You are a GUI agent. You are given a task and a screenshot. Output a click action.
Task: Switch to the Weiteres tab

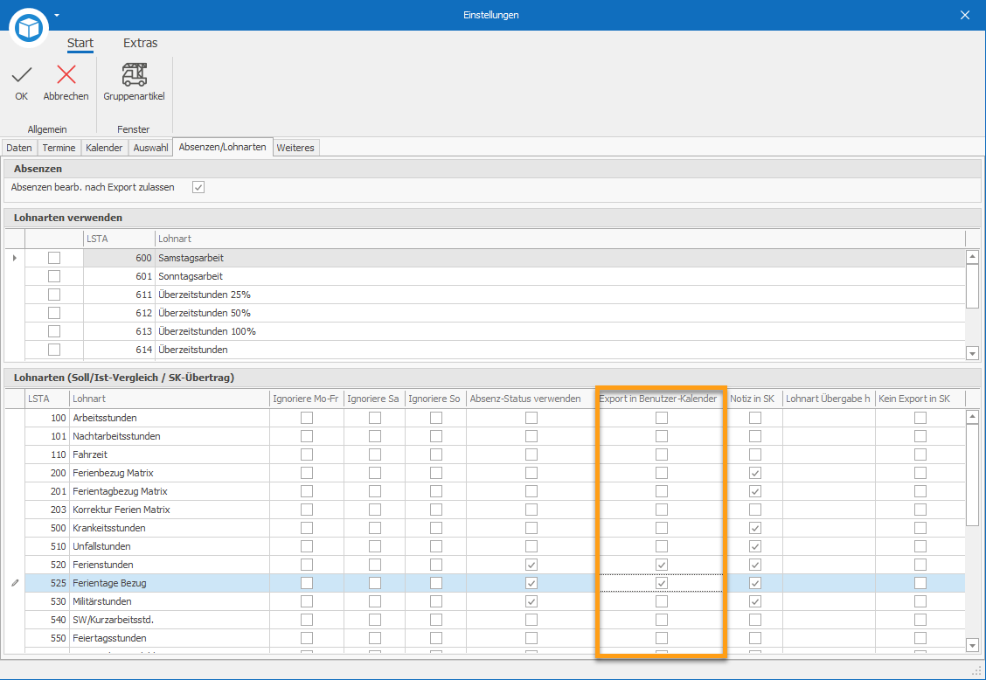click(295, 148)
